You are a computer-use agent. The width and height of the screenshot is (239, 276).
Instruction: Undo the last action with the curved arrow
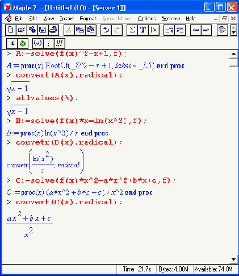pyautogui.click(x=106, y=30)
